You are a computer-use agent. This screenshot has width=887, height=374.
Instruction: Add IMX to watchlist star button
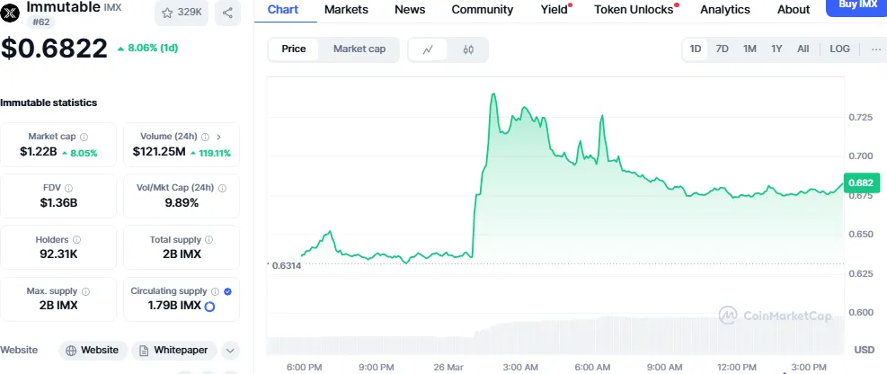coord(182,13)
